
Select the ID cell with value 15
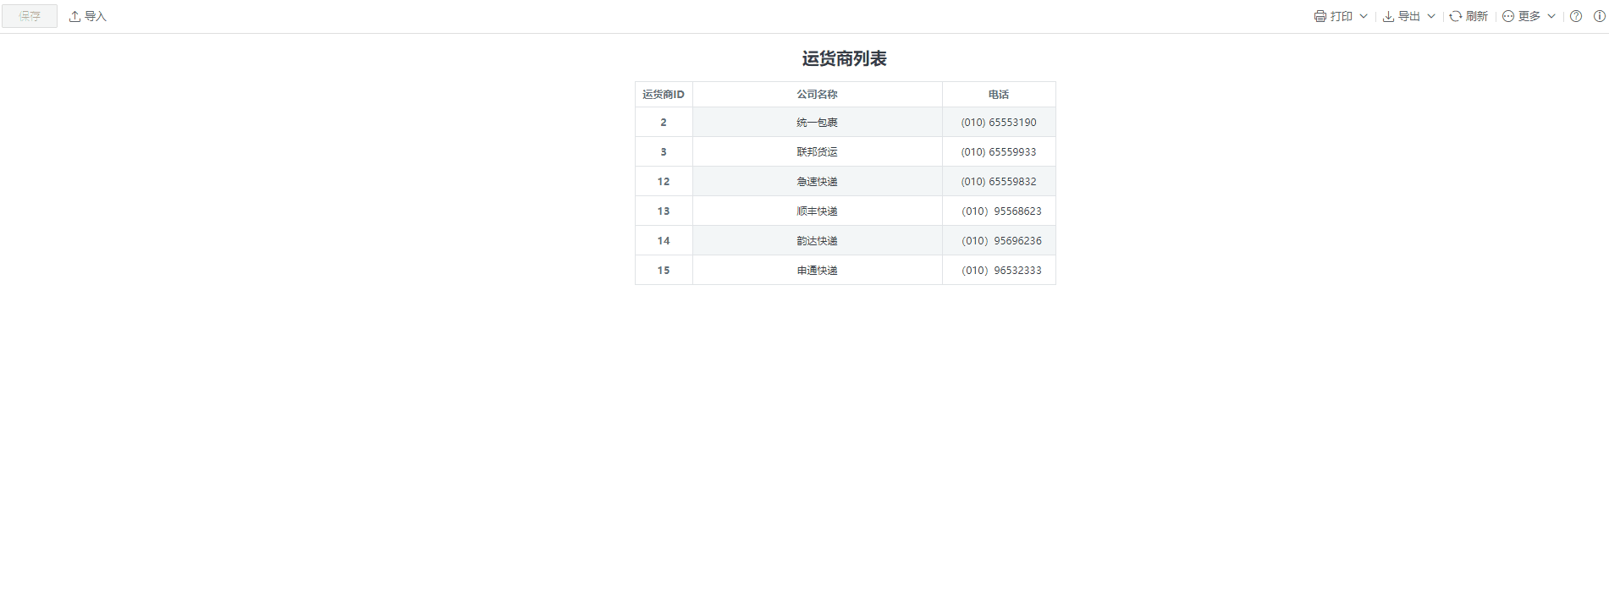[x=664, y=271]
